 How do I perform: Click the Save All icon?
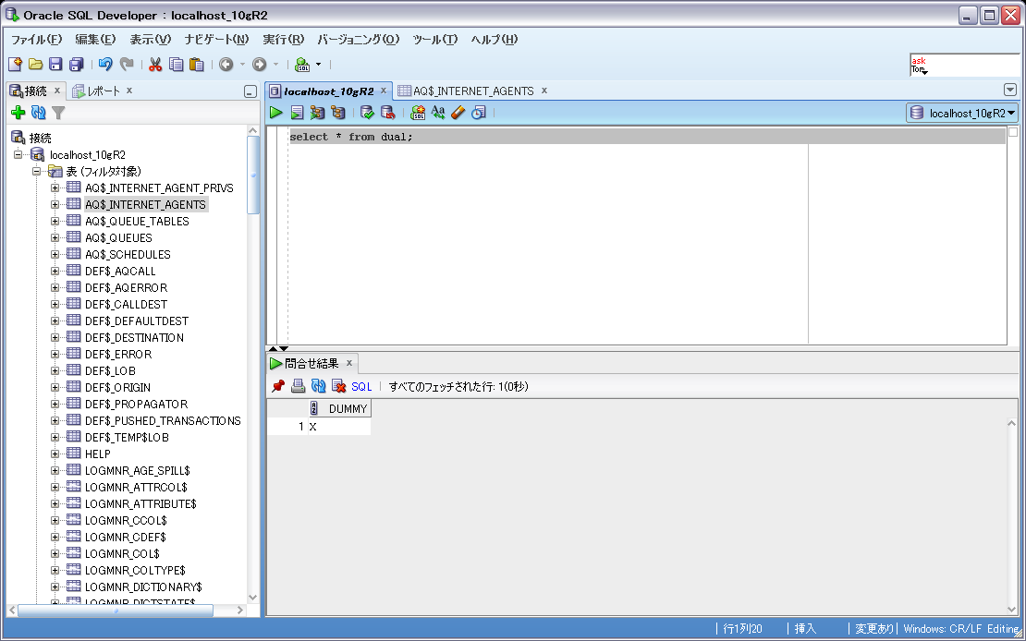pyautogui.click(x=77, y=64)
